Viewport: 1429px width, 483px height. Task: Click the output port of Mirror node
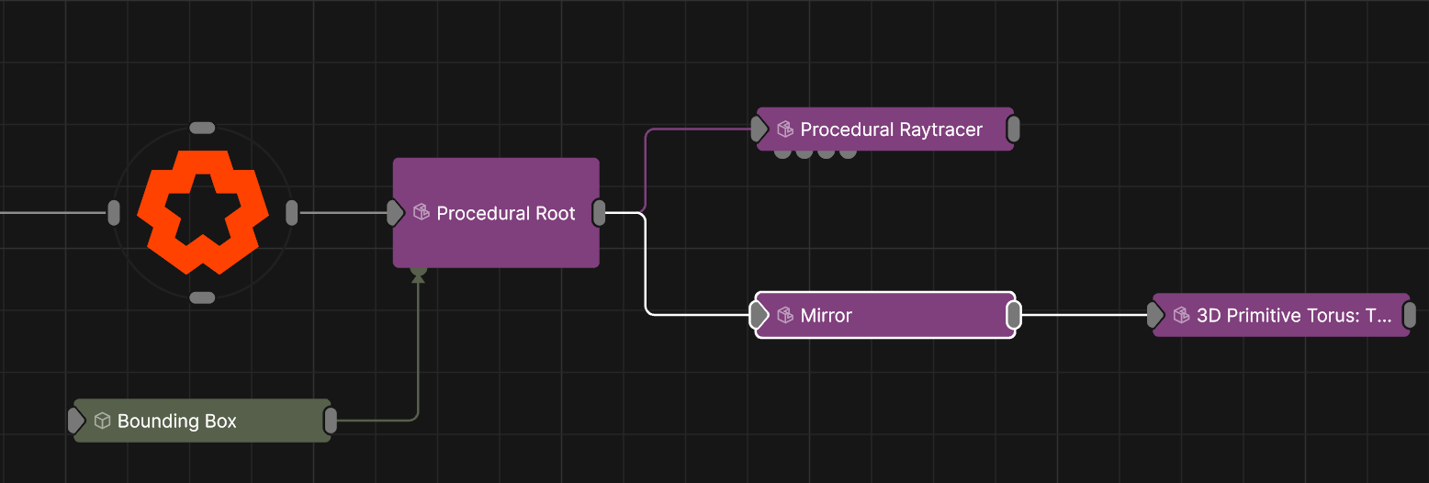pos(1014,315)
